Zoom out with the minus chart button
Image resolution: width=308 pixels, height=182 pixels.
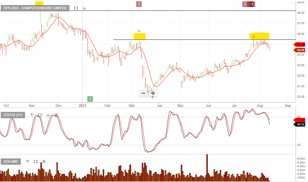[x=143, y=93]
